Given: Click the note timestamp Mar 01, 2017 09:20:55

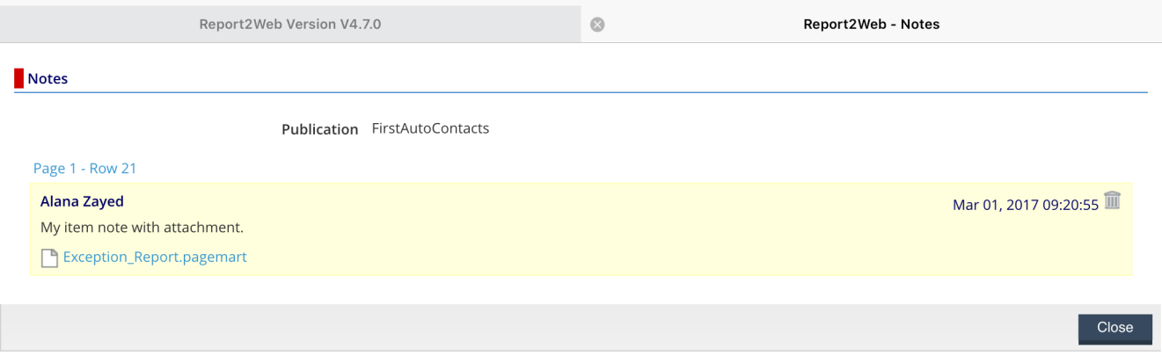Looking at the screenshot, I should tap(1025, 205).
